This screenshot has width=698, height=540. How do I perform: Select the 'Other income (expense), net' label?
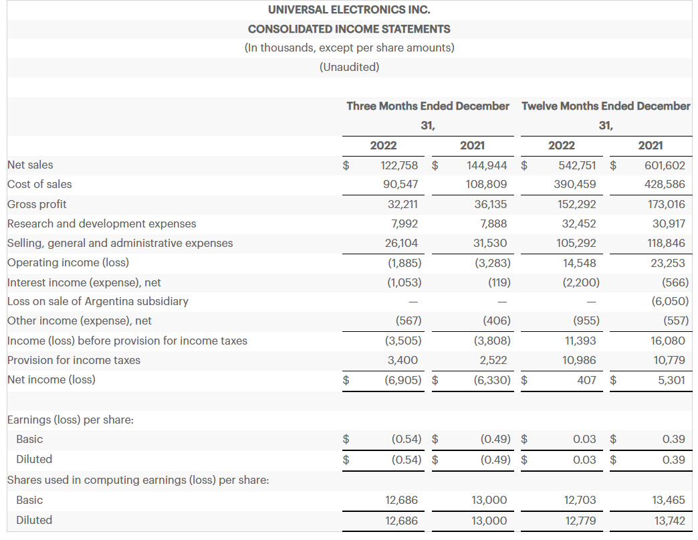pos(80,321)
